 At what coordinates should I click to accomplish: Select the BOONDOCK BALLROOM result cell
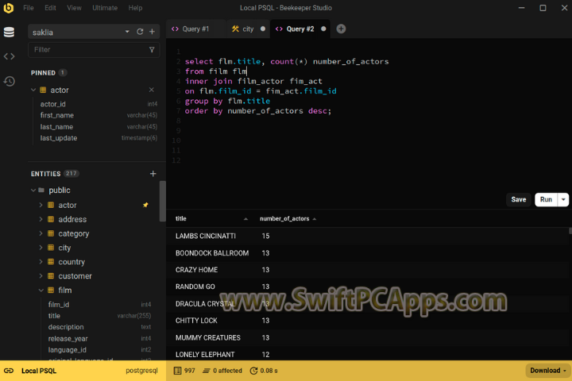tap(212, 253)
